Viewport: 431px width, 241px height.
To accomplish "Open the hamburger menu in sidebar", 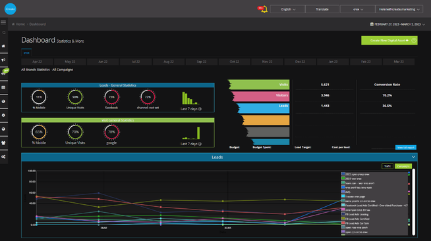I will pos(3,22).
